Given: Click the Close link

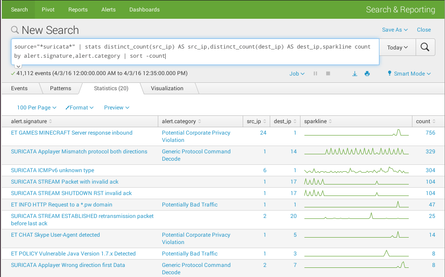Looking at the screenshot, I should [424, 30].
